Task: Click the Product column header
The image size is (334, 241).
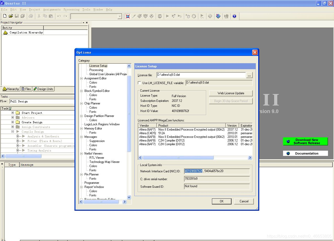Action: point(191,126)
